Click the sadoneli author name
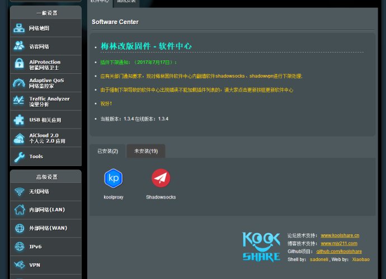386x279 pixels. tap(319, 259)
